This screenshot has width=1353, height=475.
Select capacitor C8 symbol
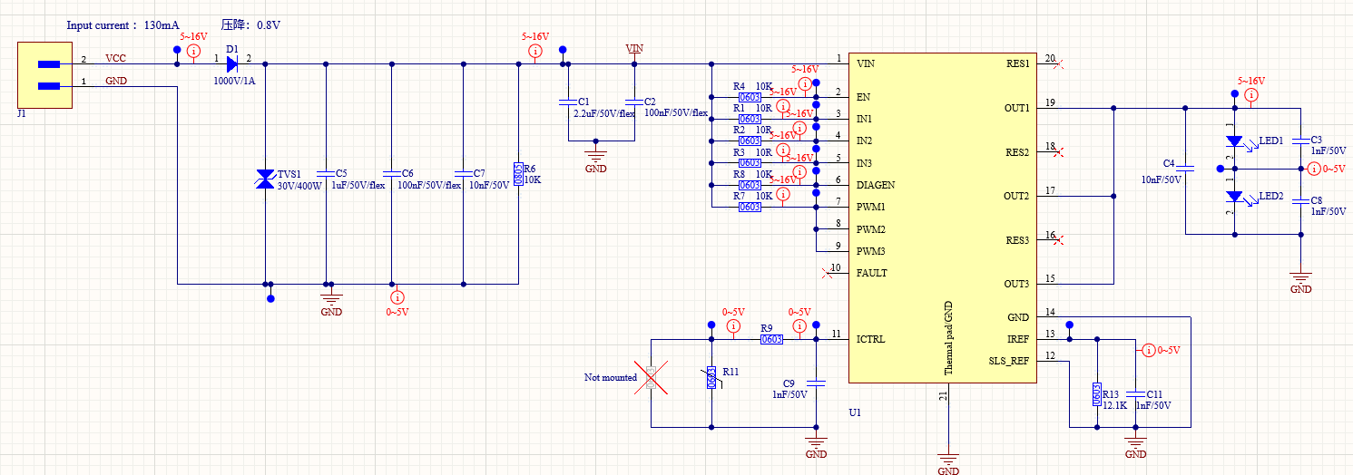(x=1301, y=200)
